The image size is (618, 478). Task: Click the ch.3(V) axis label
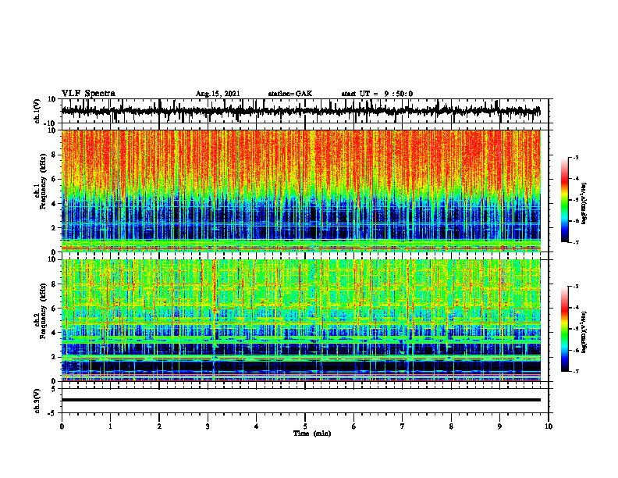point(37,401)
